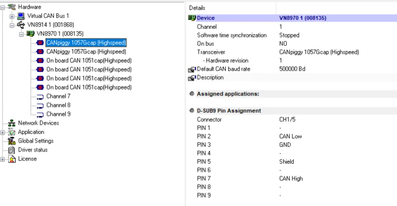Image resolution: width=397 pixels, height=206 pixels.
Task: Select VN8970 1 (008135) label in tree
Action: tap(60, 33)
